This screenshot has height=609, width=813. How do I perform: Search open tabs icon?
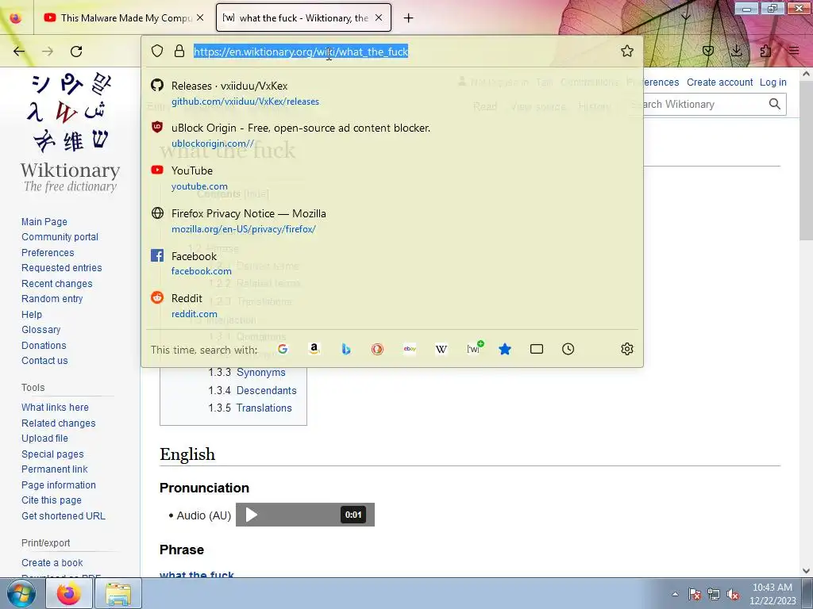coord(537,349)
